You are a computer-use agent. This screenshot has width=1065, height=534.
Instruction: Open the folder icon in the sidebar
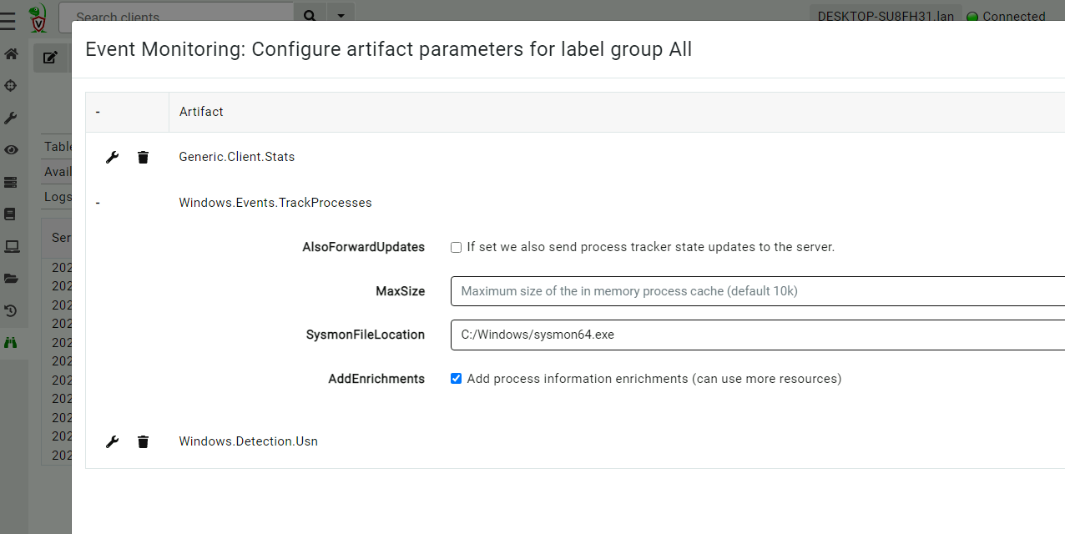11,279
